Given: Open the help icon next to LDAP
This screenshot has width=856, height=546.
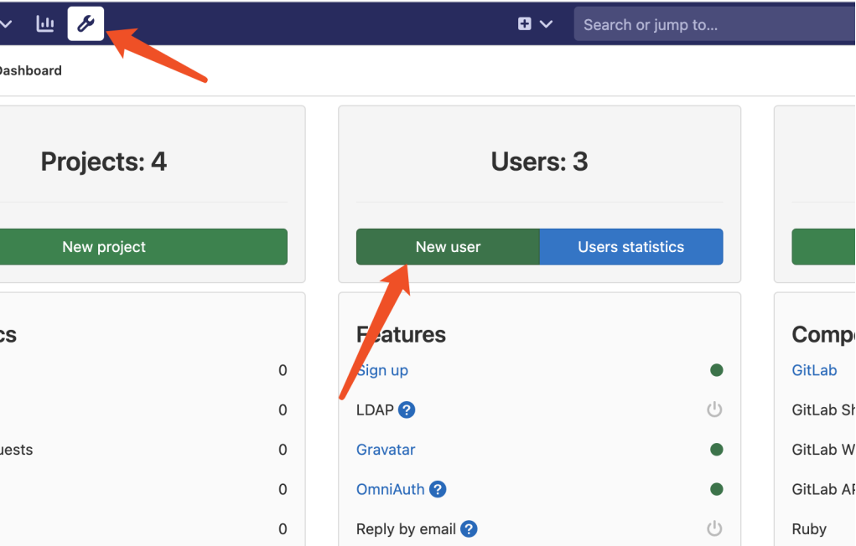Looking at the screenshot, I should pyautogui.click(x=407, y=409).
